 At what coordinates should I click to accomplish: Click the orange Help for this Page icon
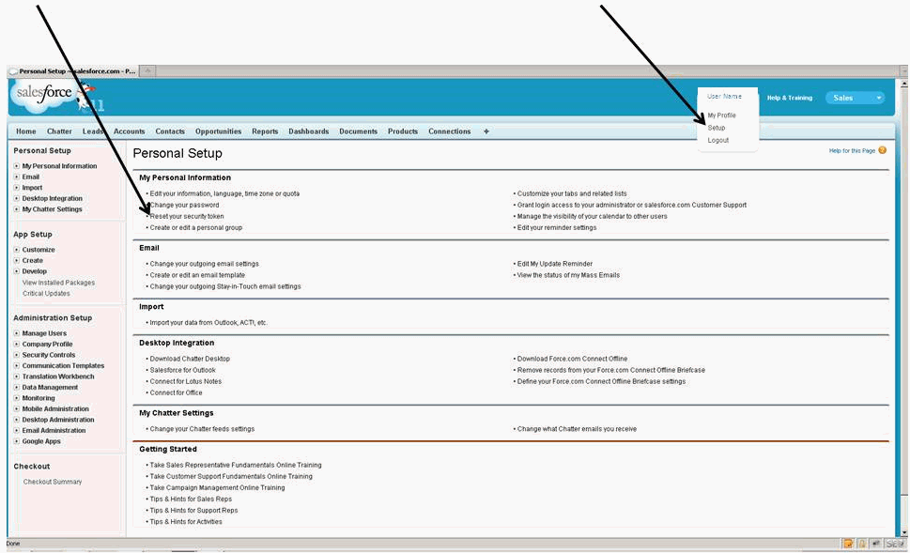pyautogui.click(x=882, y=150)
